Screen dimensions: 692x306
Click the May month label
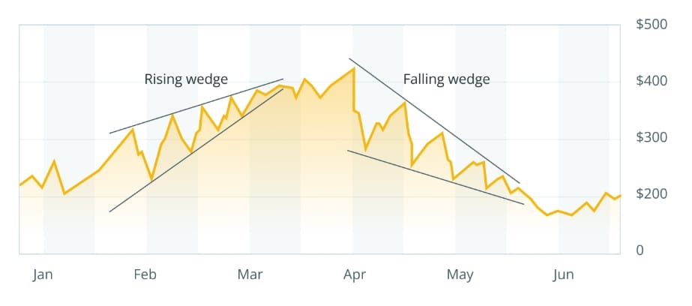click(460, 275)
